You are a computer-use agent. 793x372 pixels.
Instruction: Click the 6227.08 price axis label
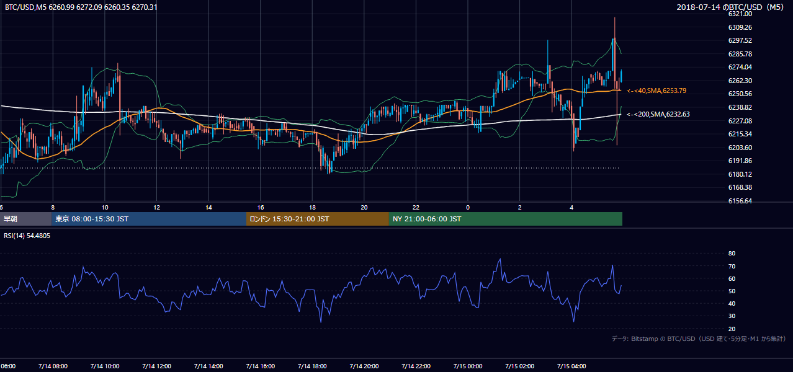[x=740, y=121]
